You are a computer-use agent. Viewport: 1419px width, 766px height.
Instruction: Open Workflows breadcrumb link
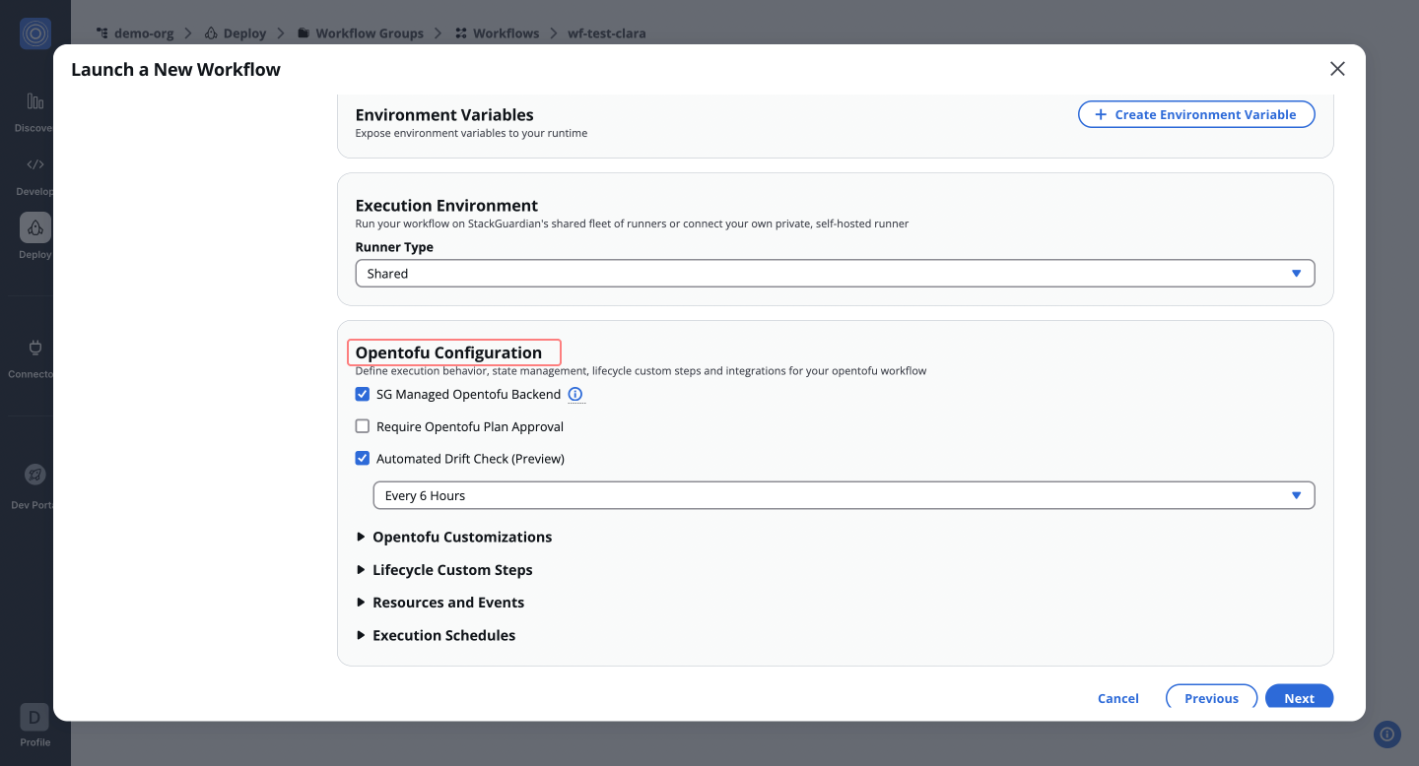497,33
